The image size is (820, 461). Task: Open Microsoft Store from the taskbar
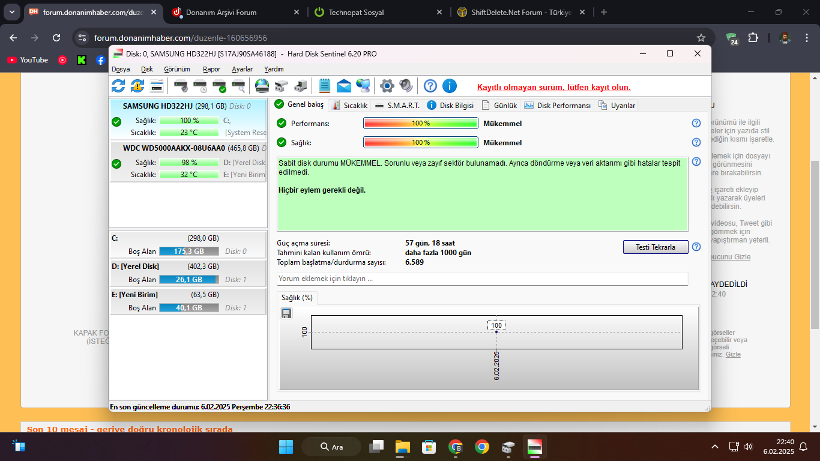(x=429, y=447)
